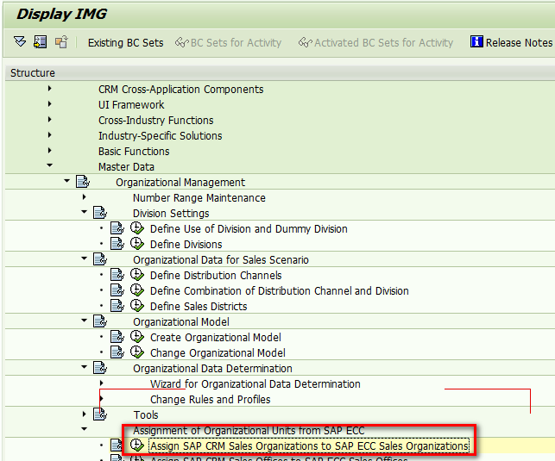Open documentation for Change Organizational Model
555x461 pixels.
click(x=117, y=352)
